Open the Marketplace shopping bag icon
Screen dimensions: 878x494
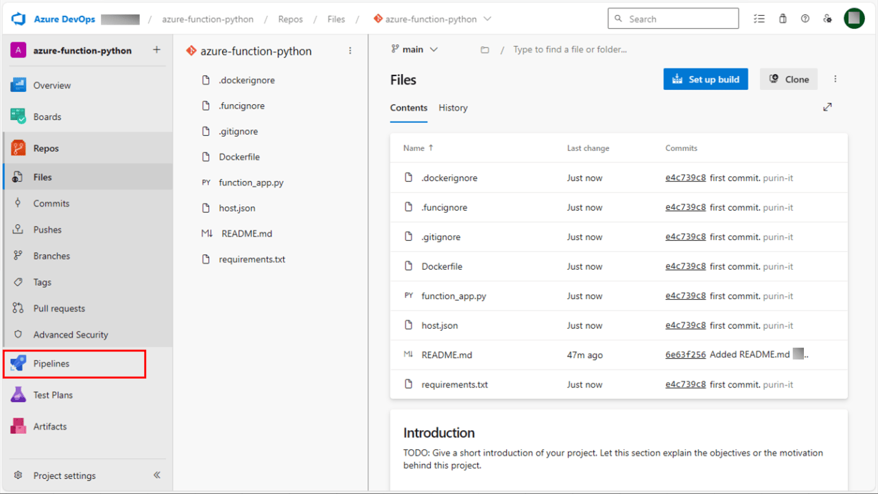[783, 18]
